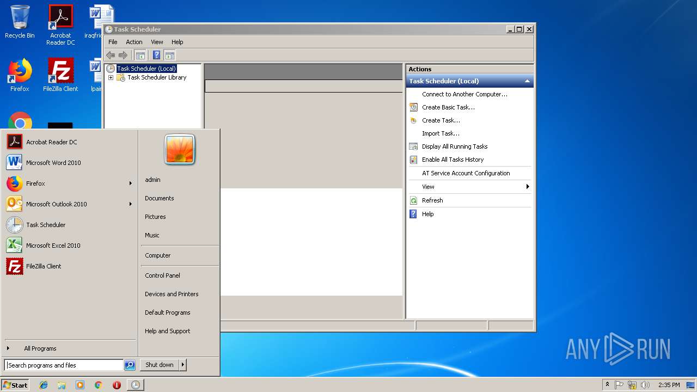
Task: Open Internet Explorer from taskbar
Action: point(44,385)
